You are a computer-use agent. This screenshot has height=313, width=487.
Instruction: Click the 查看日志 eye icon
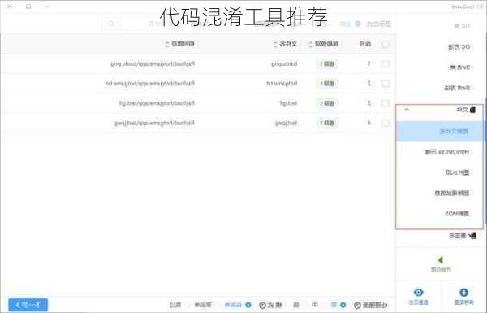(x=418, y=293)
